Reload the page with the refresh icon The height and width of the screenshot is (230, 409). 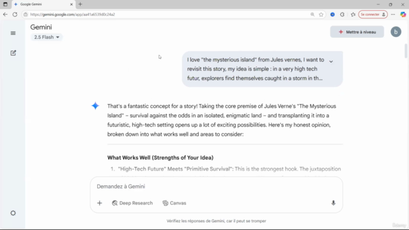click(15, 14)
